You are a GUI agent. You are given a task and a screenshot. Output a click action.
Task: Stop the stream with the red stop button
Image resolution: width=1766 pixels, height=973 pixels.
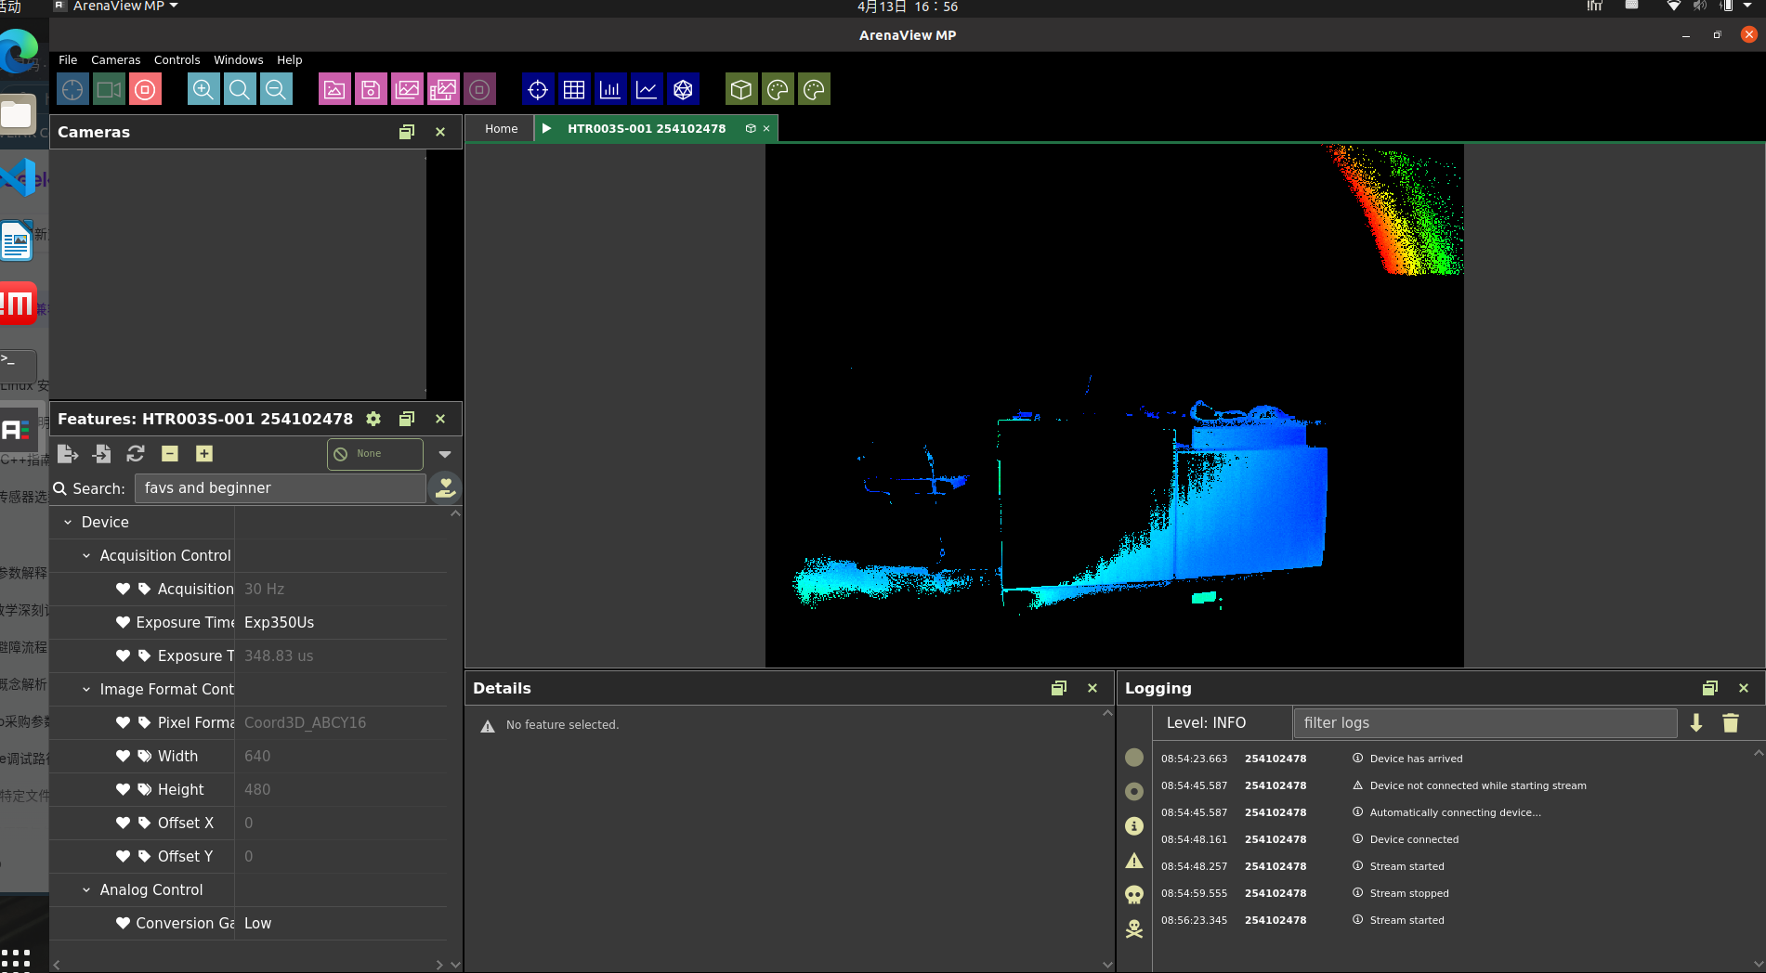pyautogui.click(x=145, y=90)
